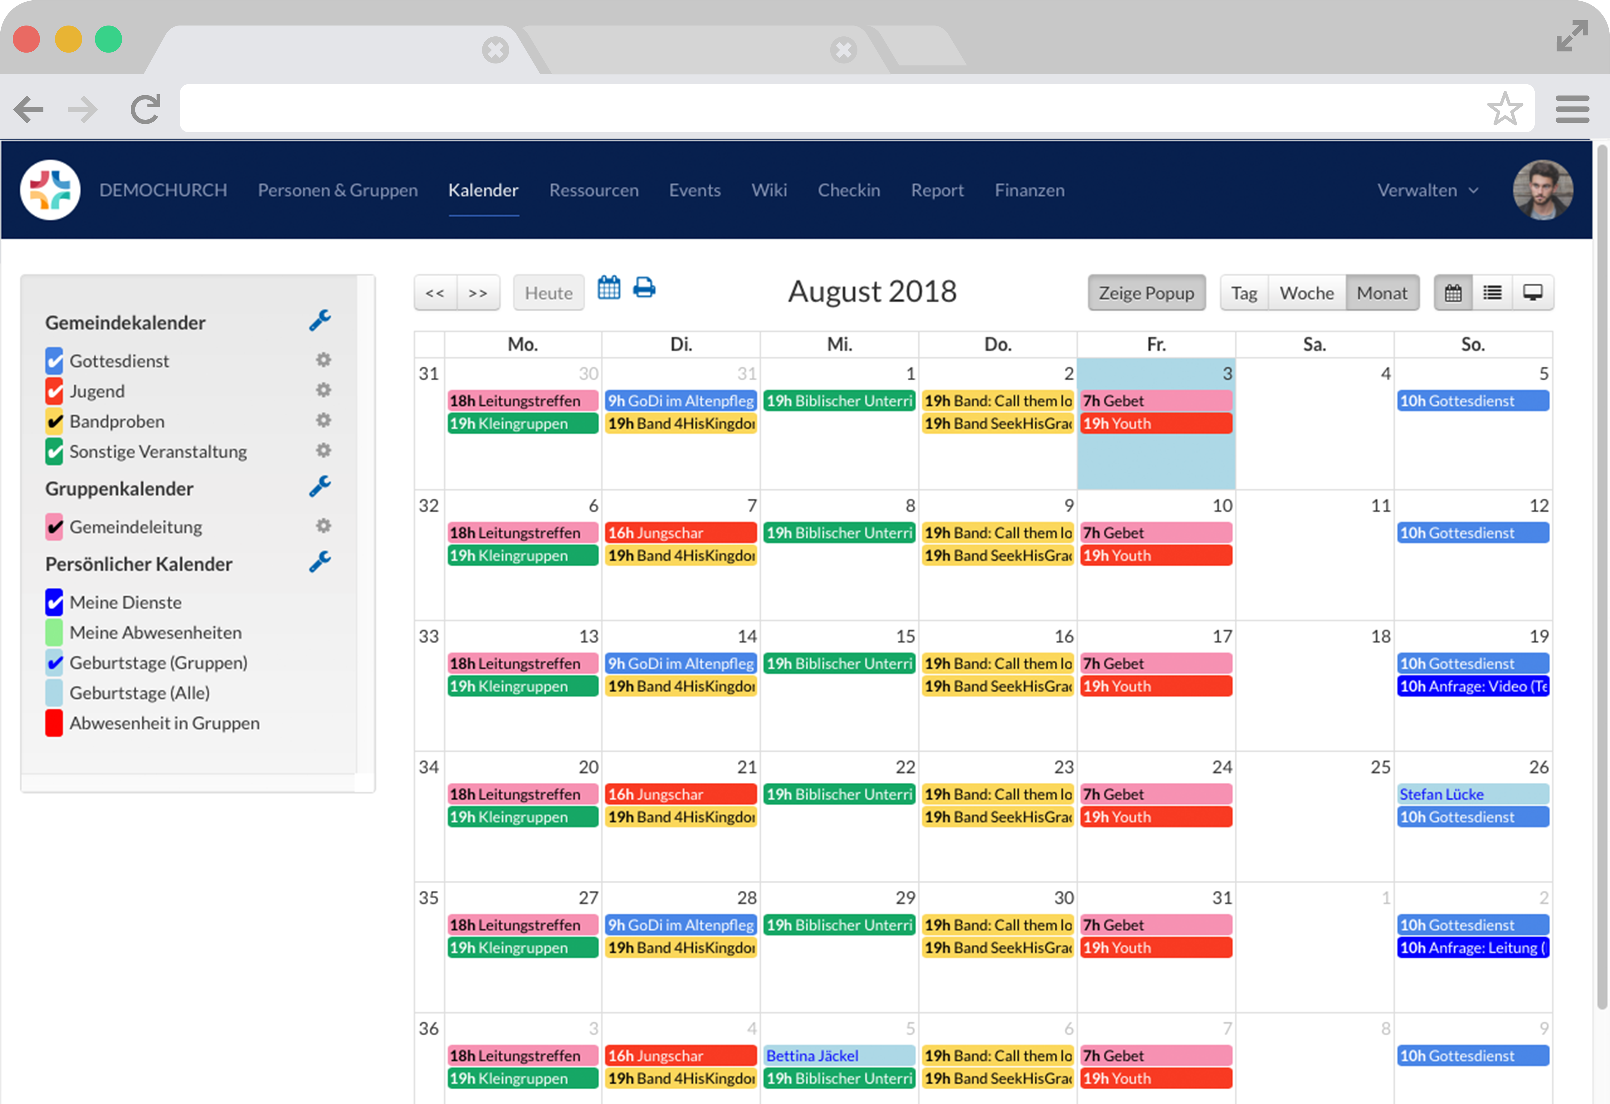Switch to monitor presentation view icon

[x=1533, y=293]
